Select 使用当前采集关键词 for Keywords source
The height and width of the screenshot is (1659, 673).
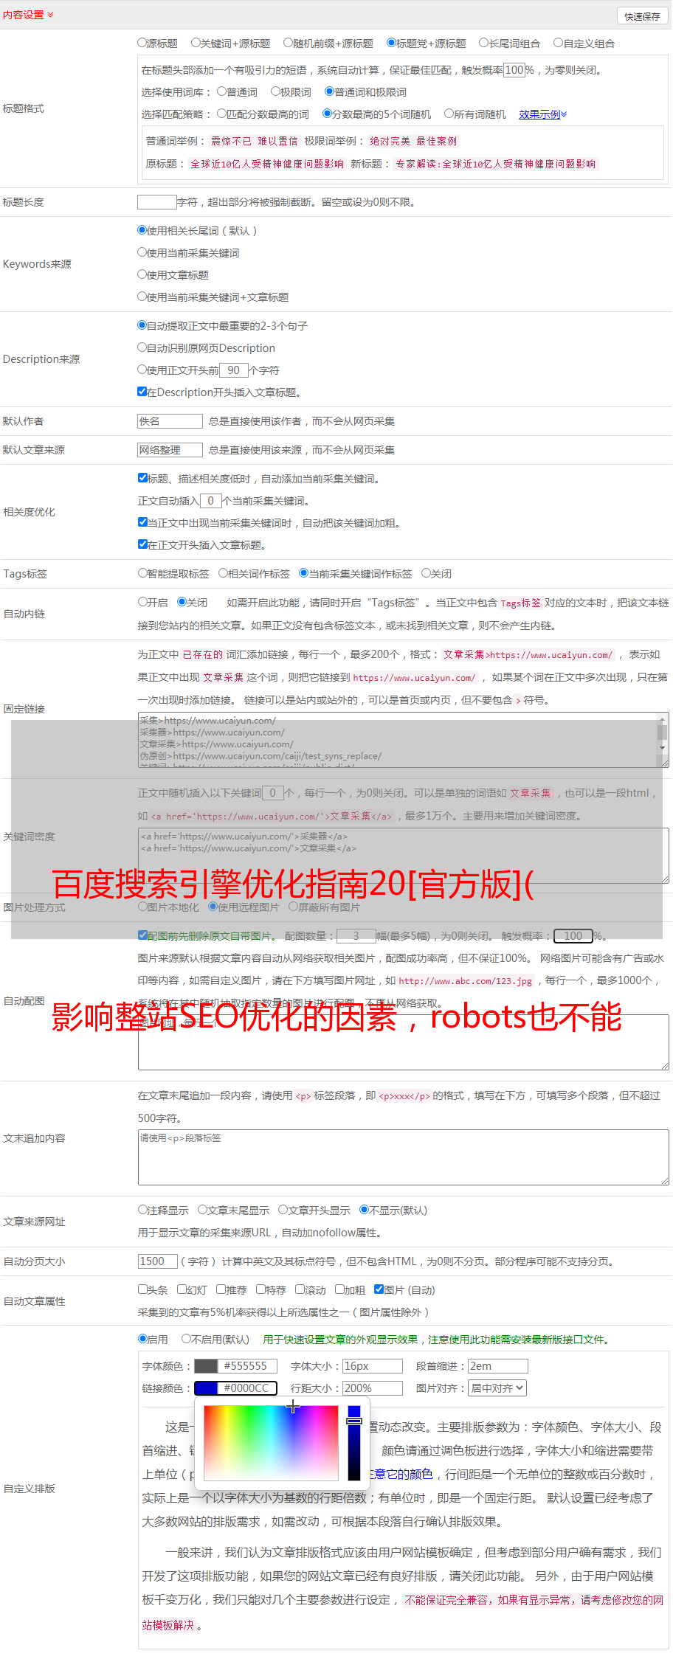(142, 252)
